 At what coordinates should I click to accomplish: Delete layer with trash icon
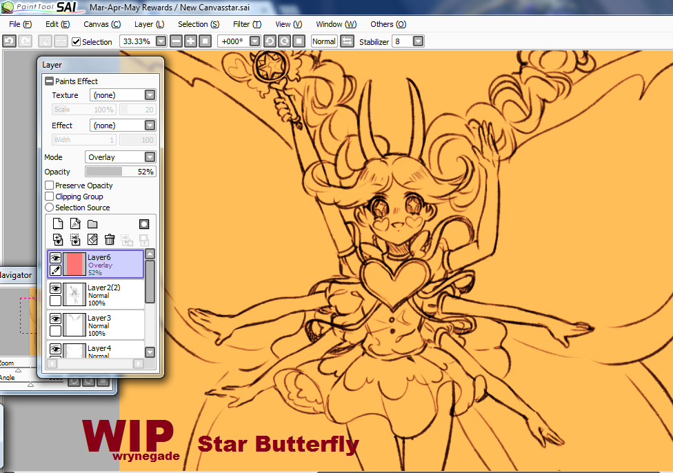110,239
